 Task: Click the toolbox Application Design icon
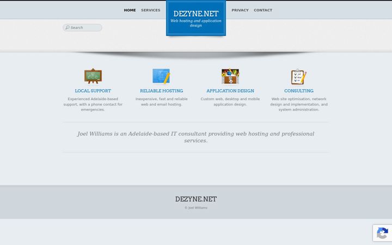[230, 76]
